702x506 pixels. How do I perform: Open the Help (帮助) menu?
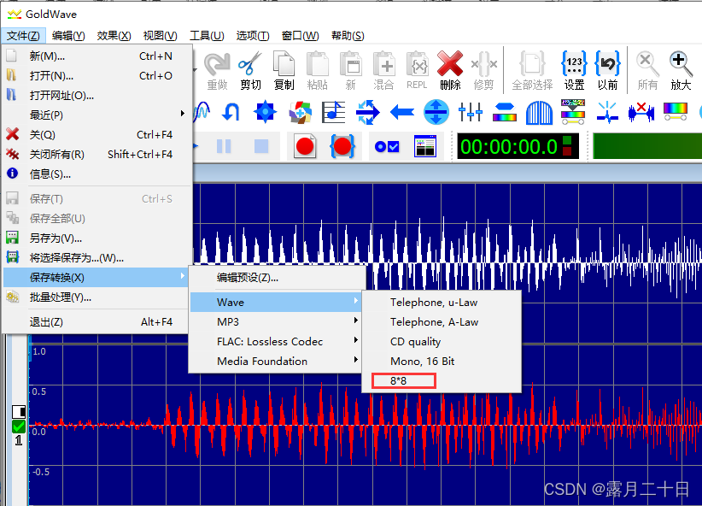pos(348,35)
